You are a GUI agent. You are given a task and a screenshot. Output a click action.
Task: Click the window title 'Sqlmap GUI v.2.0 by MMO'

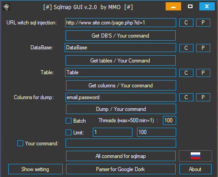88,7
